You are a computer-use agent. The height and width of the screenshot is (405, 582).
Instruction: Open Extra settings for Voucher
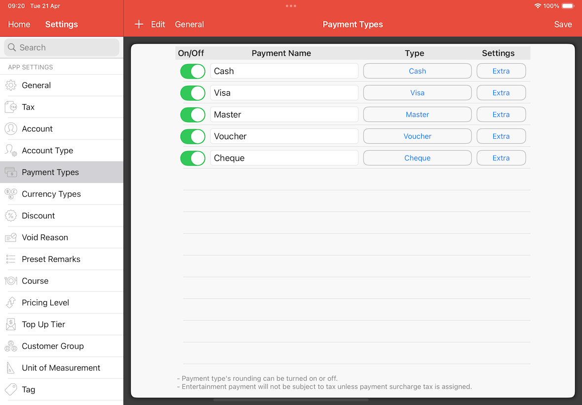pyautogui.click(x=501, y=136)
